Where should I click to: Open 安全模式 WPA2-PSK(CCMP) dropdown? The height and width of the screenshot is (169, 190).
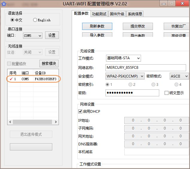point(125,76)
